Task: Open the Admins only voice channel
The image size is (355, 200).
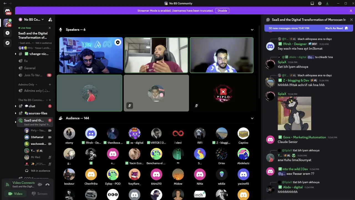Action: [35, 91]
